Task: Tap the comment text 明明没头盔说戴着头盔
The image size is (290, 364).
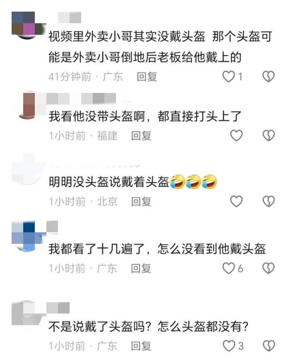Action: point(109,182)
